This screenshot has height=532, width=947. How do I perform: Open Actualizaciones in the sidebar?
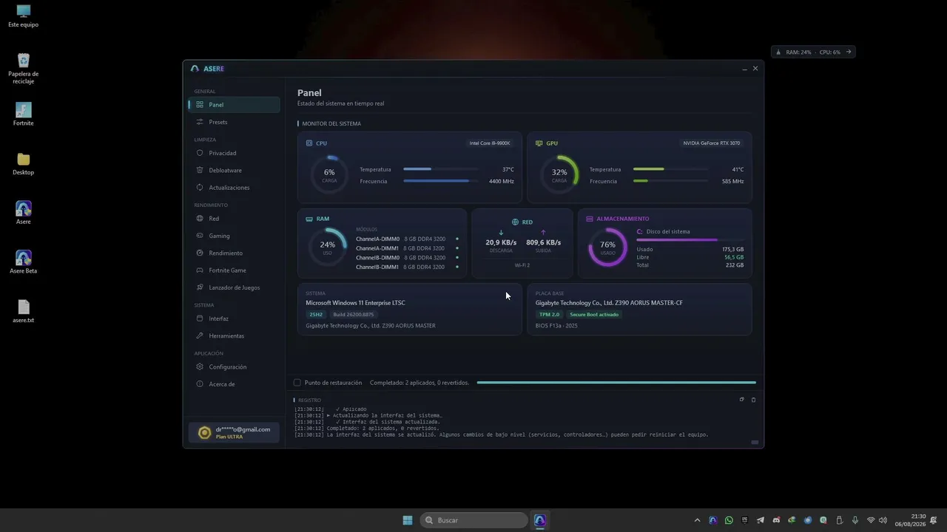(234, 188)
